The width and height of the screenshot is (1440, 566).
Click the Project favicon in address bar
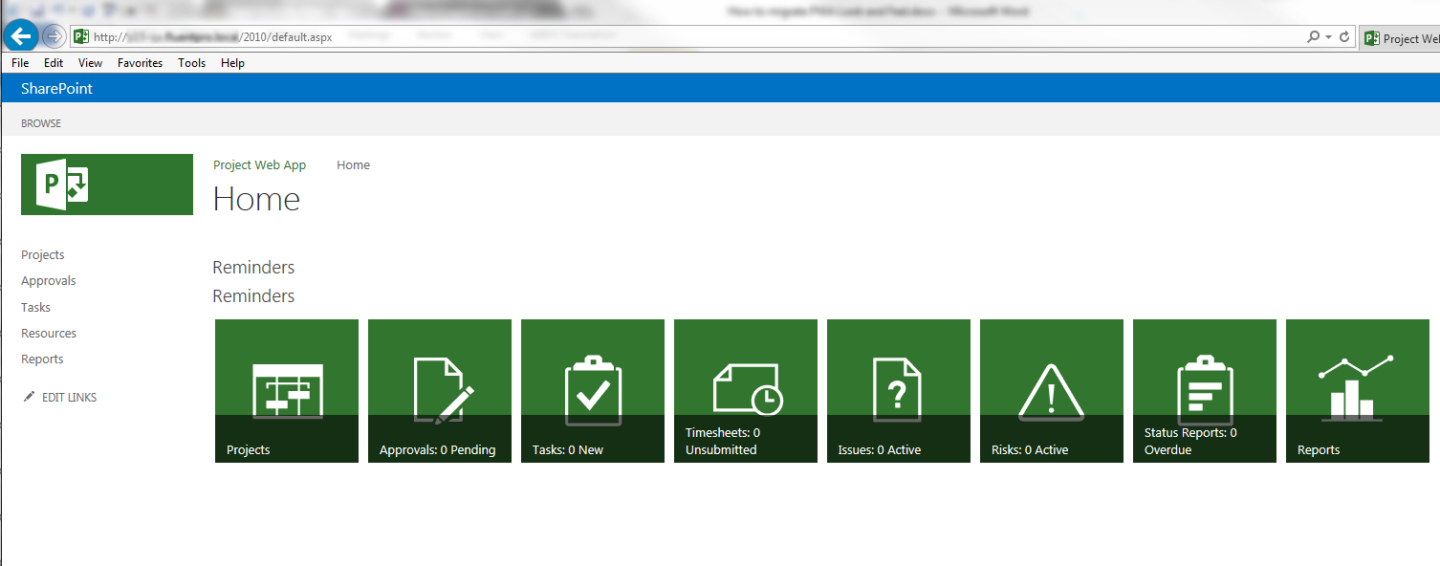[81, 37]
